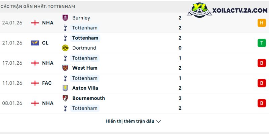Click the Aston Villa club crest
Image resolution: width=269 pixels, height=134 pixels.
coord(65,88)
